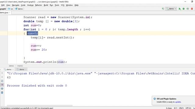Switch to the first demo Run tab
This screenshot has height=109, width=195.
[x=9, y=69]
